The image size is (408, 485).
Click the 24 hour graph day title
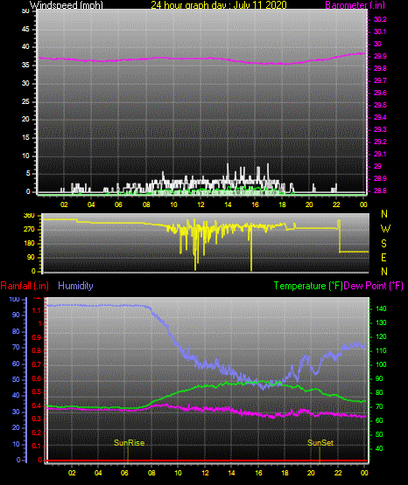pos(219,5)
